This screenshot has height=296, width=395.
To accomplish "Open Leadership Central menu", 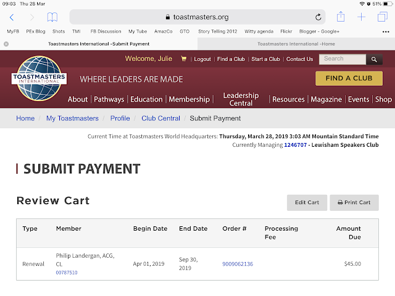I will (241, 99).
